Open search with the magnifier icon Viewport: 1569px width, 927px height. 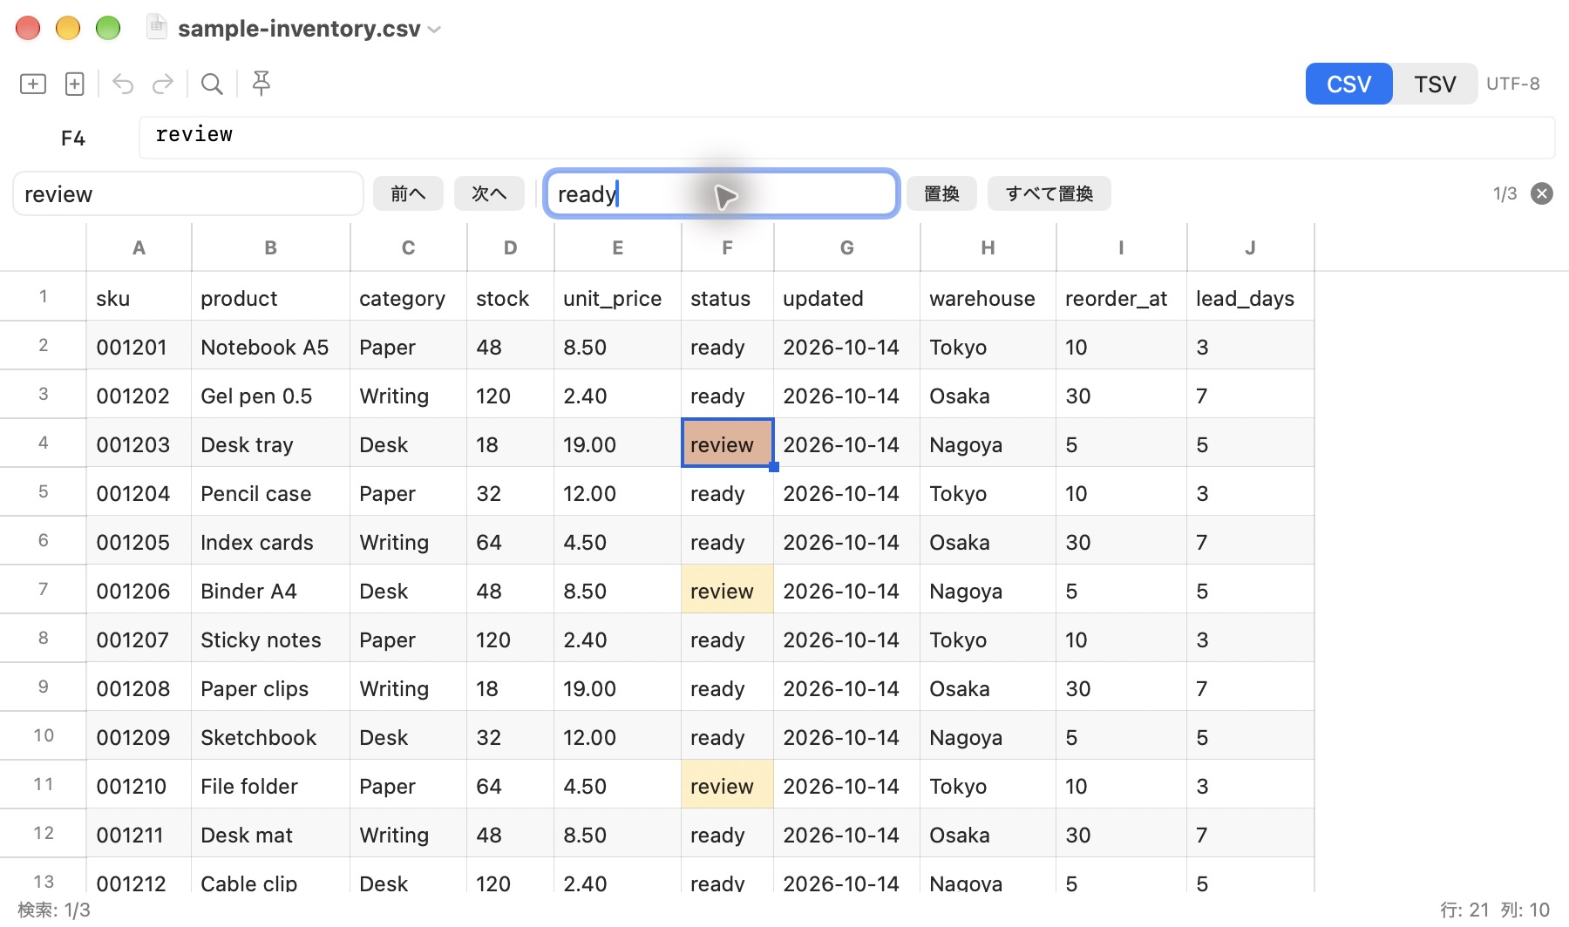pyautogui.click(x=212, y=84)
